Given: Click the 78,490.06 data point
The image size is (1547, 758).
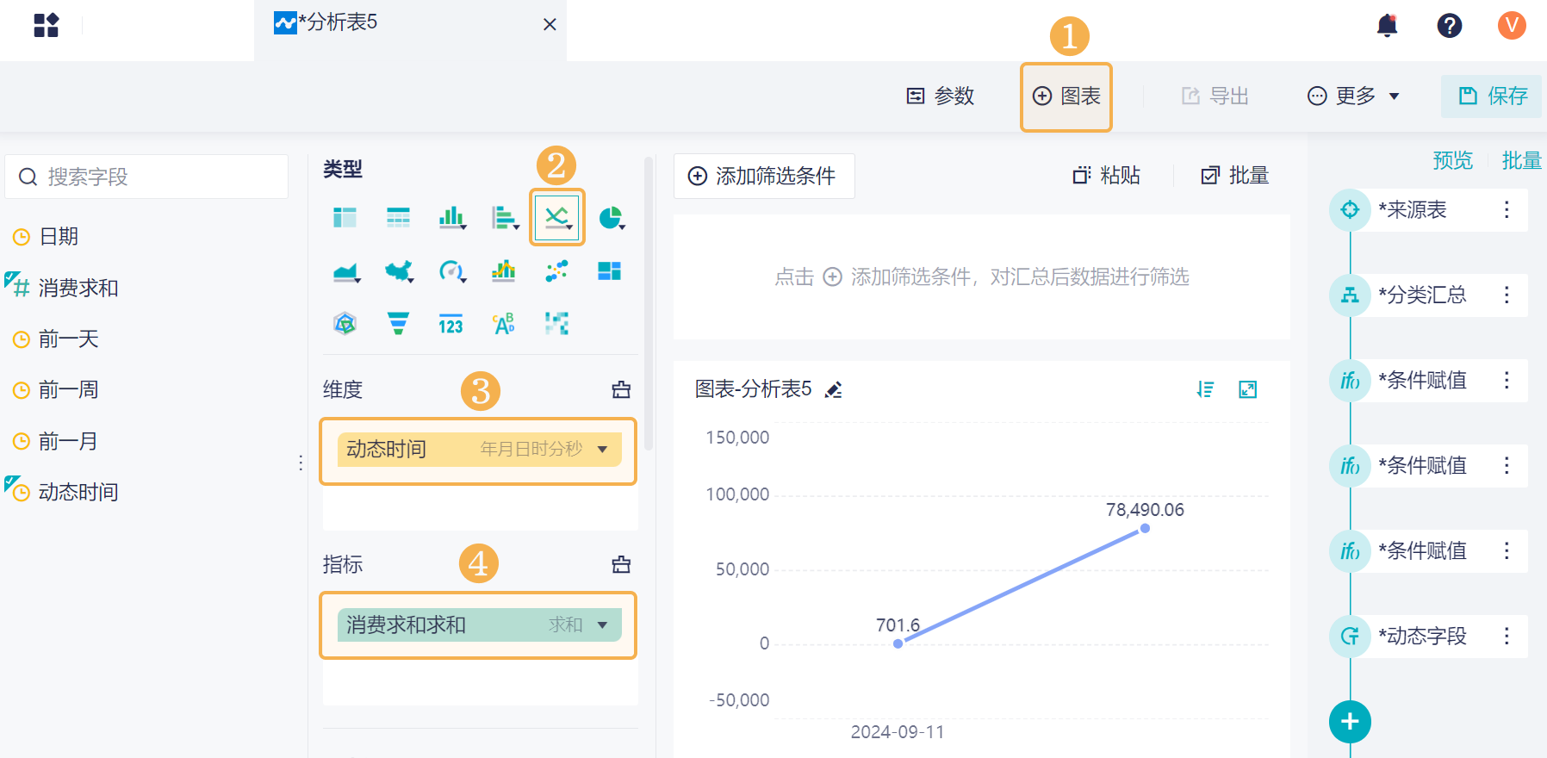Looking at the screenshot, I should [x=1145, y=528].
